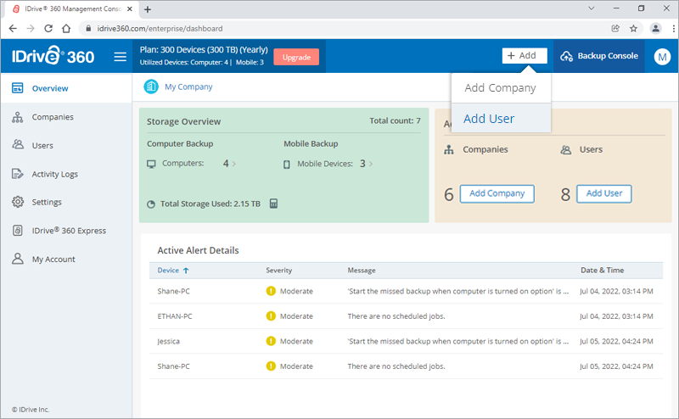Select Add Company from dropdown menu
The width and height of the screenshot is (679, 419).
501,88
